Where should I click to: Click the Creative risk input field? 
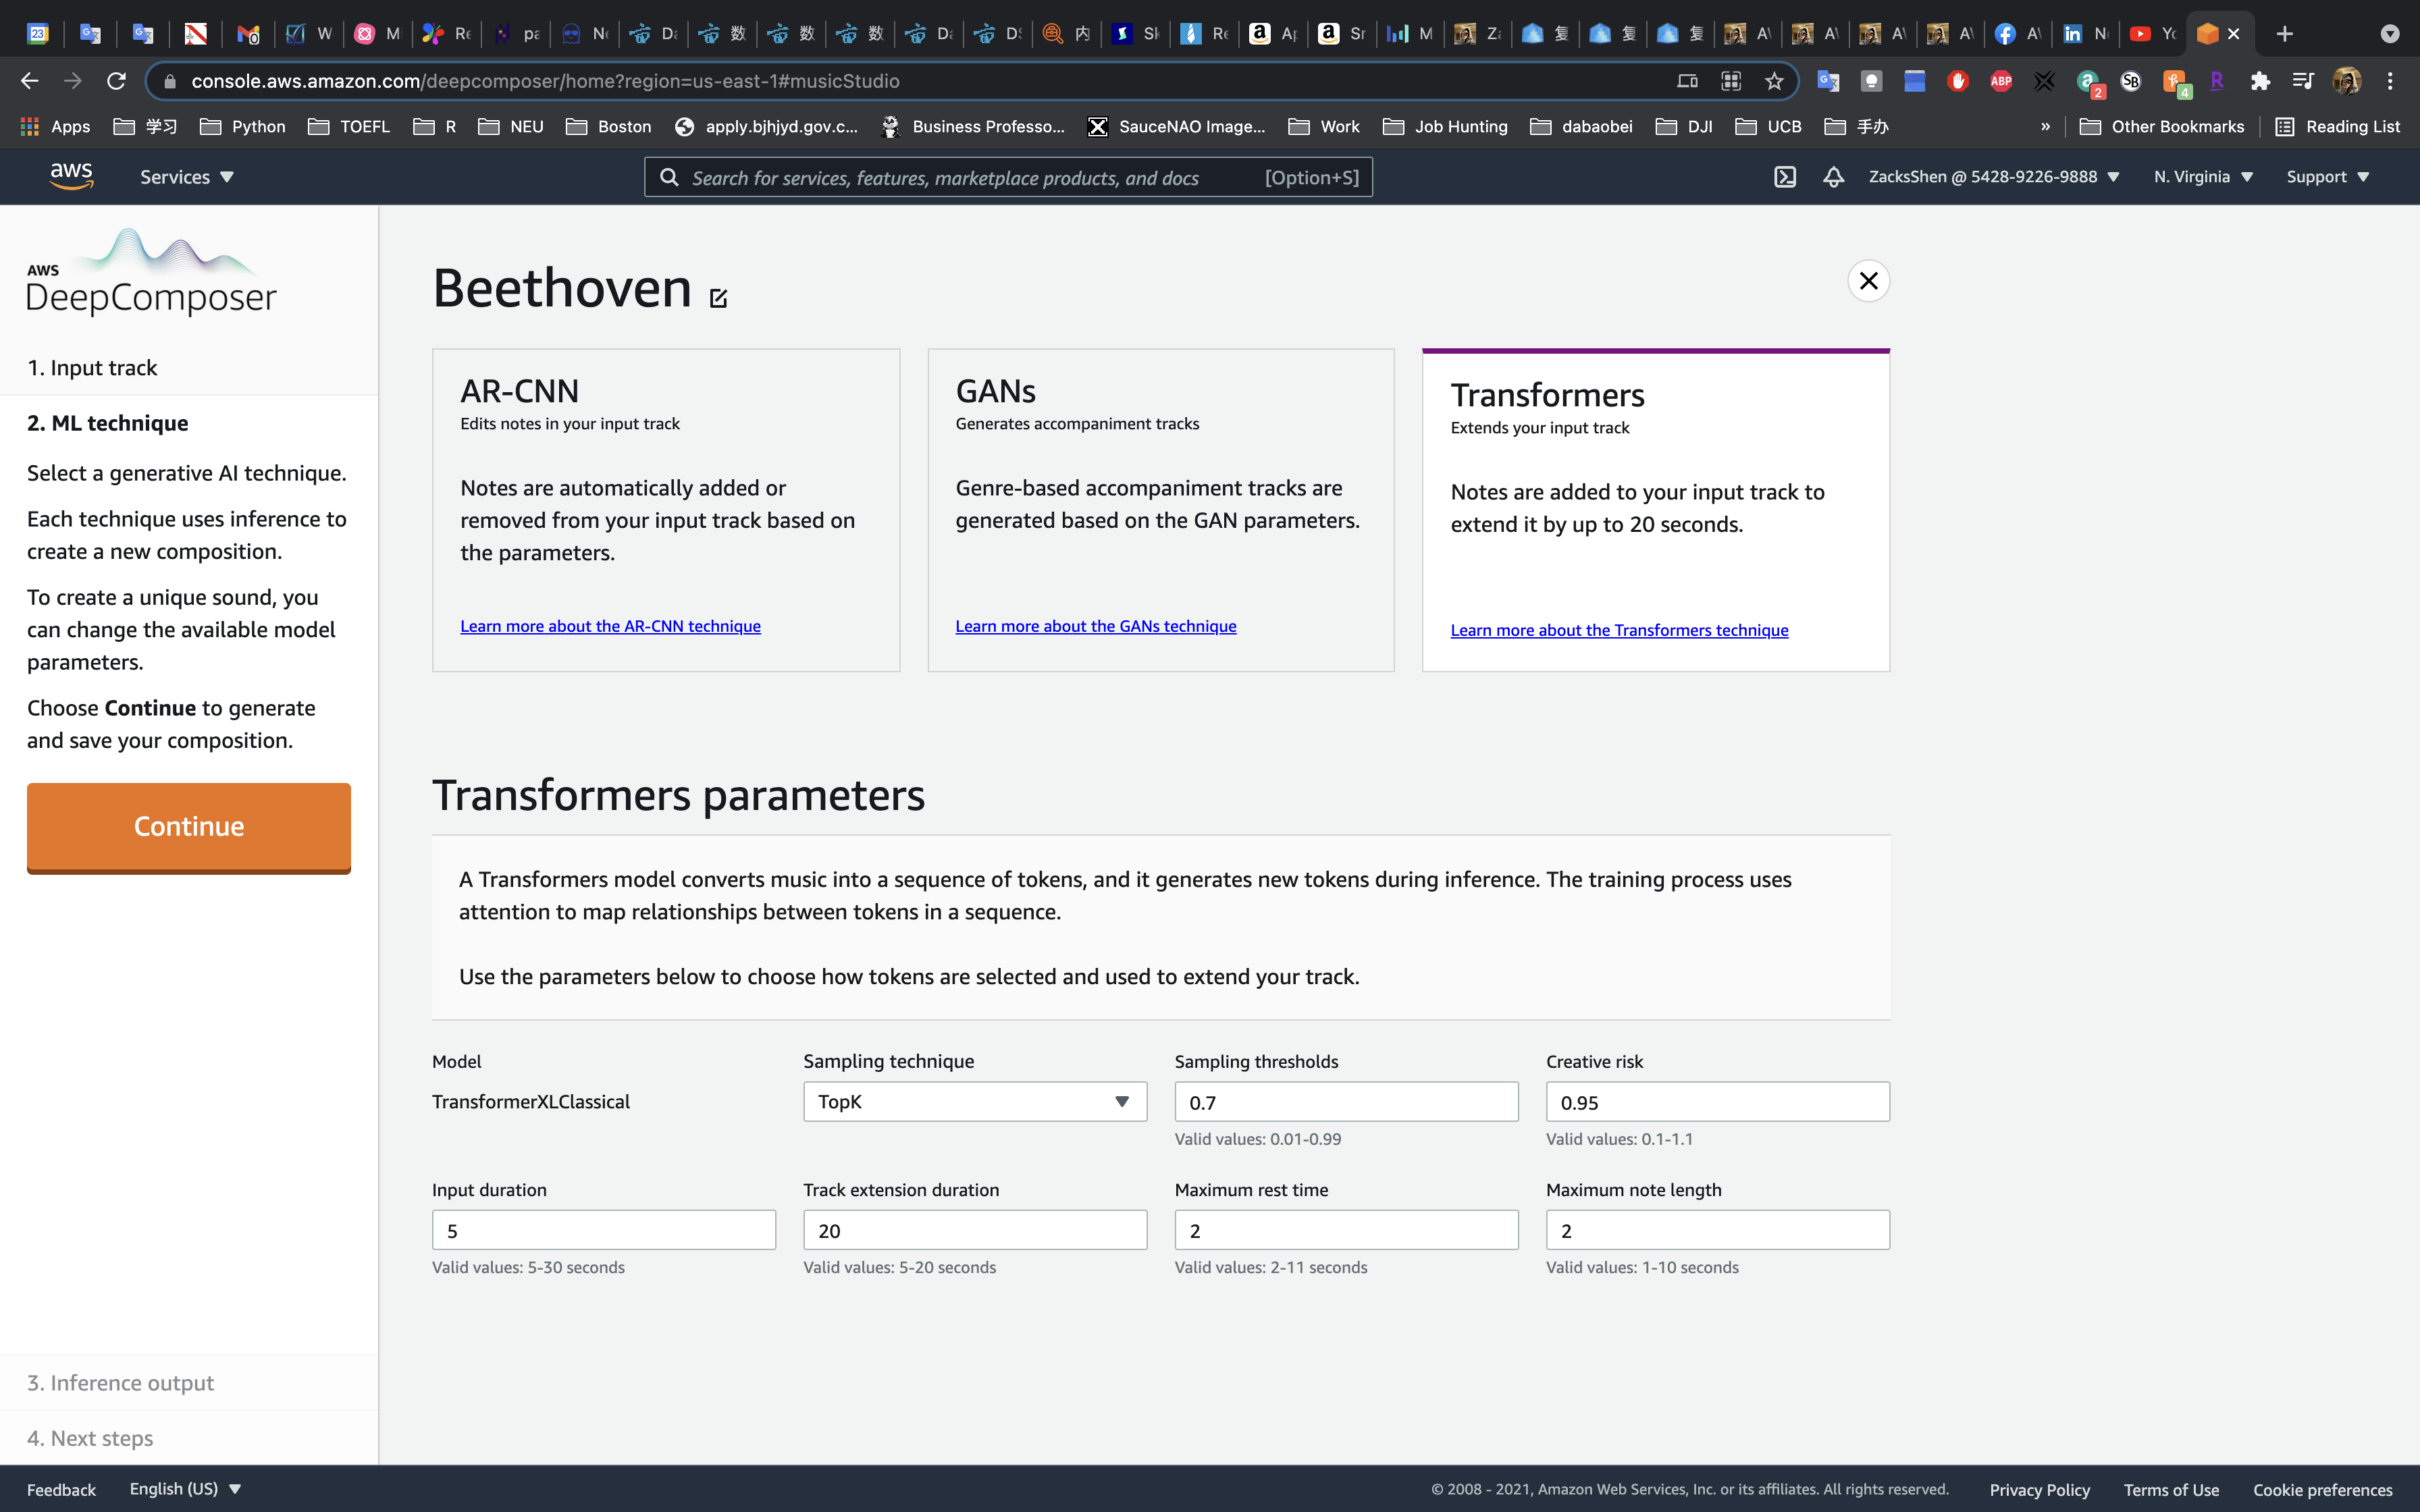click(x=1717, y=1102)
